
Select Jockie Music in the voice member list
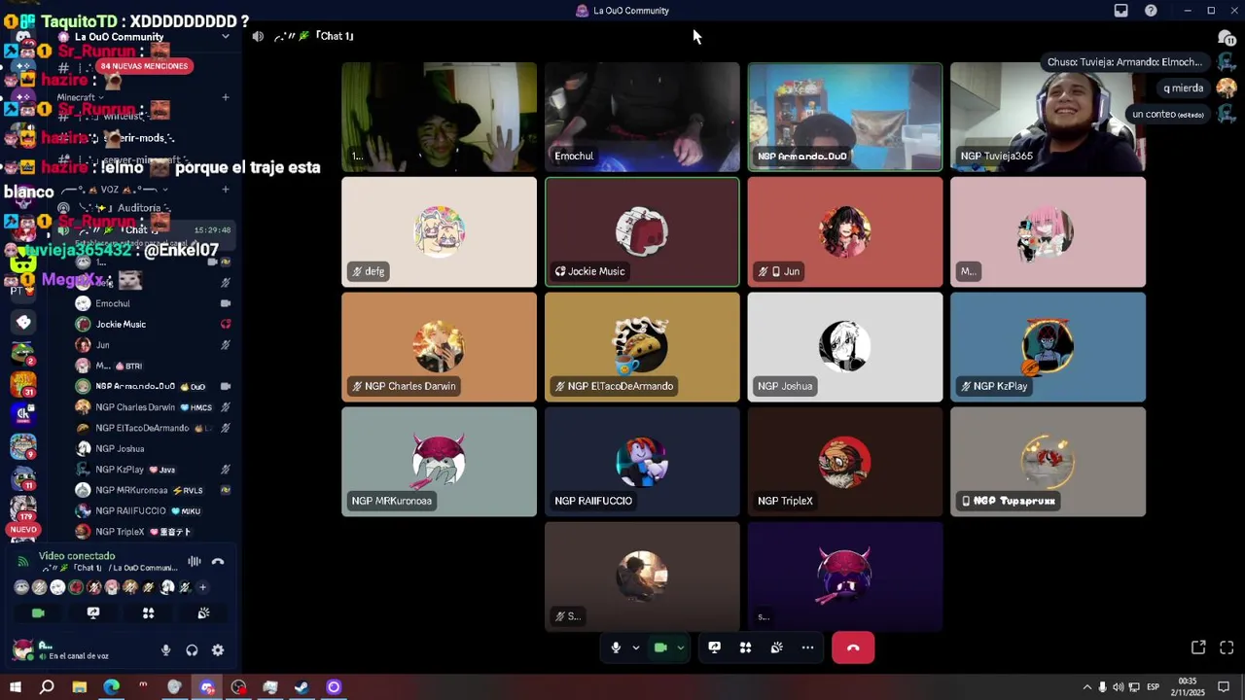pos(153,324)
